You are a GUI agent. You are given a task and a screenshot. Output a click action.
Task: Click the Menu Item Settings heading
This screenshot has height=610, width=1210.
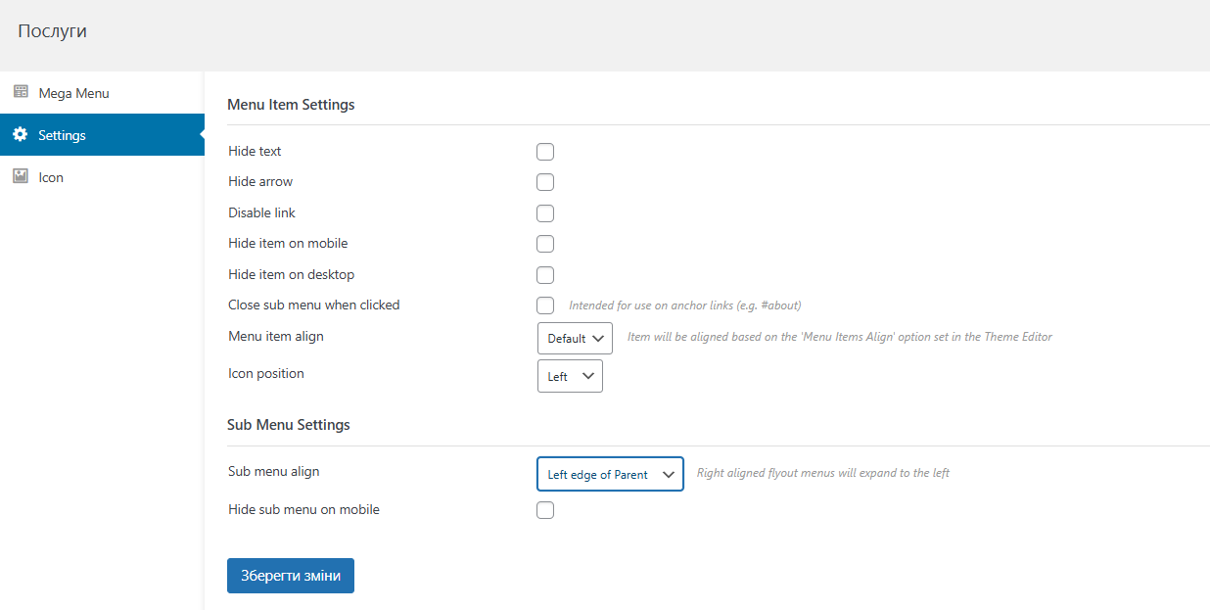[291, 104]
